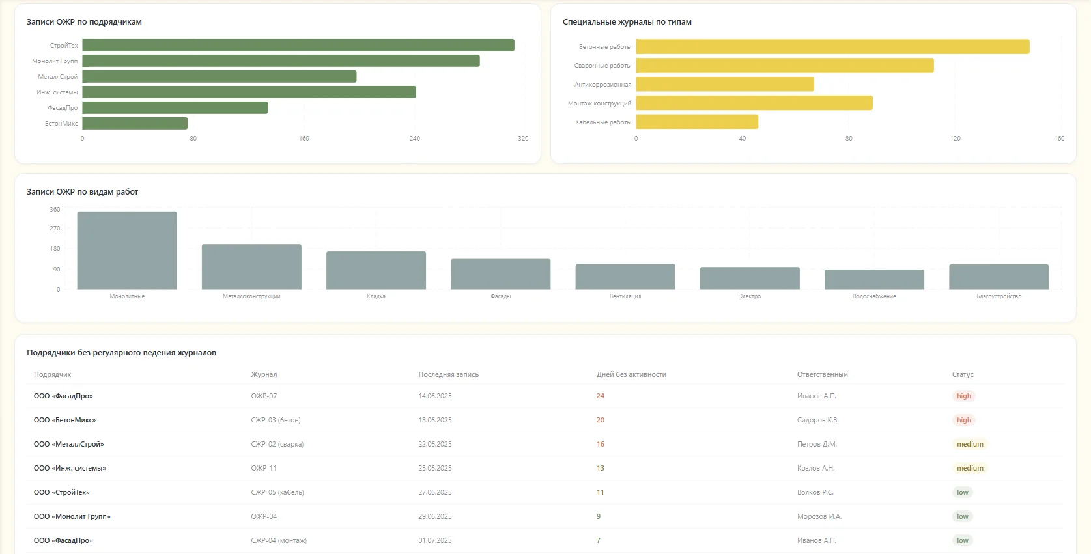Sort table by Дней без активности header
1091x554 pixels.
[x=631, y=374]
